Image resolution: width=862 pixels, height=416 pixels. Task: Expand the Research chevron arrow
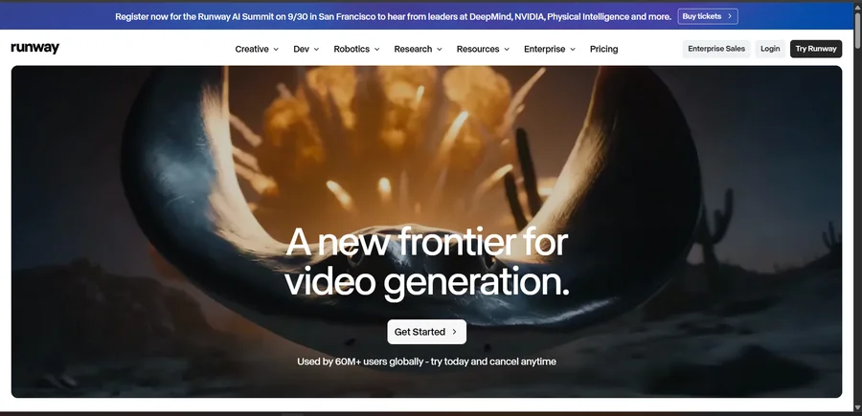tap(440, 50)
